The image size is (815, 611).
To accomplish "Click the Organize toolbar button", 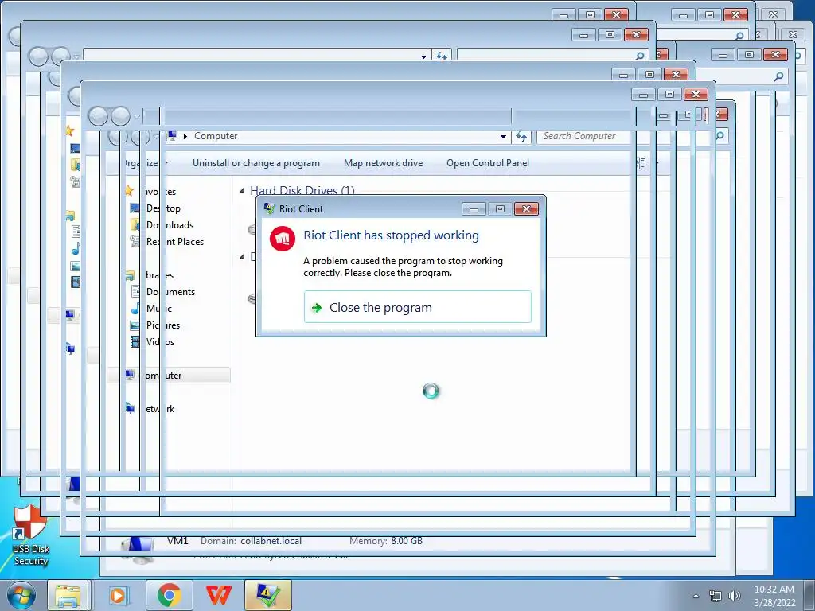I will pos(146,163).
